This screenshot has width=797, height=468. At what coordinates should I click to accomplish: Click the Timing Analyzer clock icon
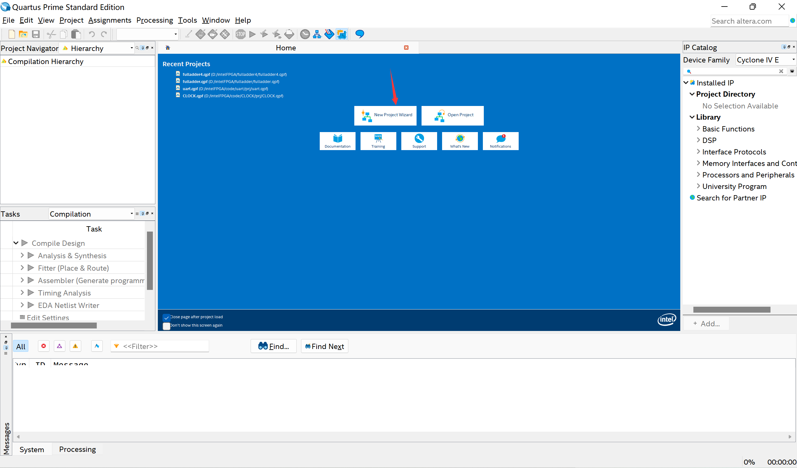[x=305, y=34]
